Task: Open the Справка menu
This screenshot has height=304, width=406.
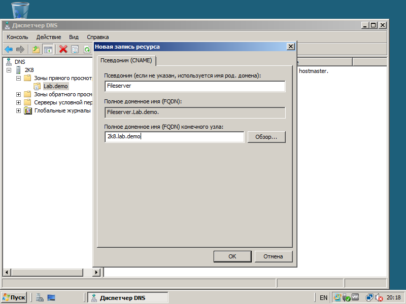Action: [x=98, y=37]
